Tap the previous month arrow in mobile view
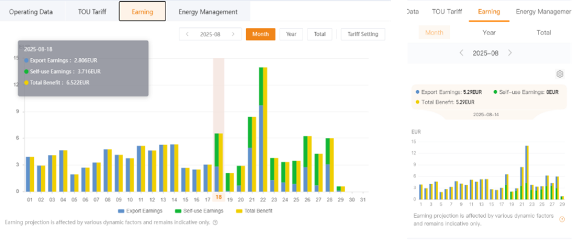 (x=461, y=53)
